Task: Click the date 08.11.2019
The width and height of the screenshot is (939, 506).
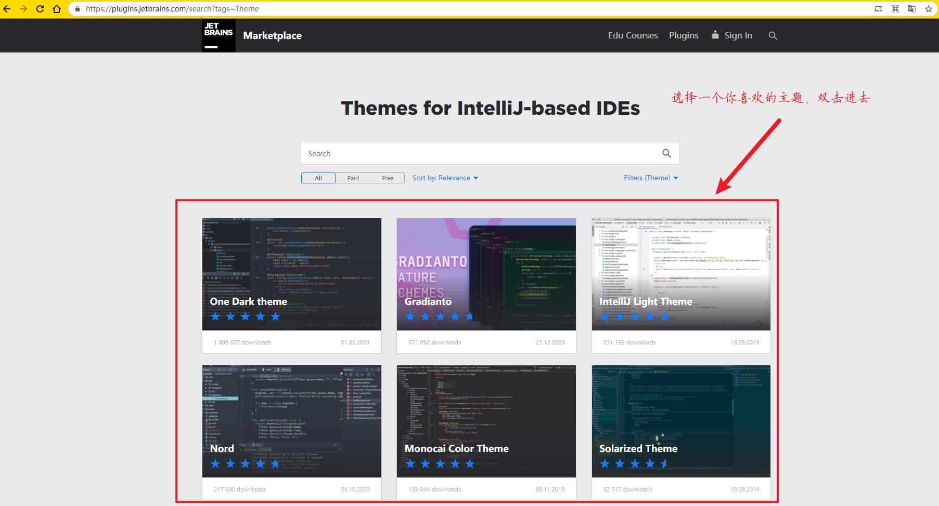Action: pos(550,489)
